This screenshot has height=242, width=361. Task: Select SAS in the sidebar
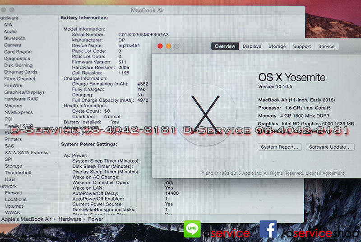9,146
